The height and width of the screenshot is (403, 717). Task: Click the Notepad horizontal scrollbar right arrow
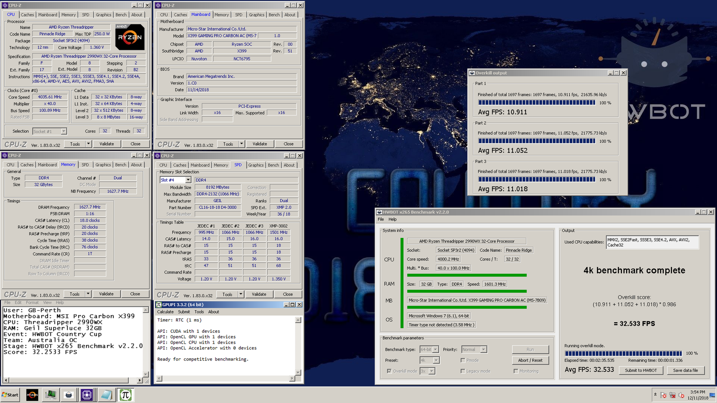point(140,380)
